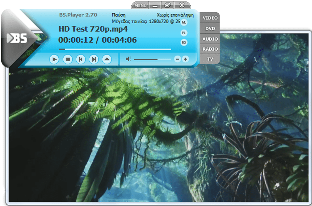Restore the player window size
Viewport: 312px width, 206px height.
[x=168, y=6]
